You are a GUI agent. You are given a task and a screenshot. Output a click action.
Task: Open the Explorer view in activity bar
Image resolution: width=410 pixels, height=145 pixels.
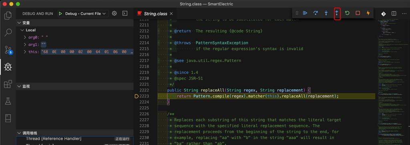click(8, 16)
